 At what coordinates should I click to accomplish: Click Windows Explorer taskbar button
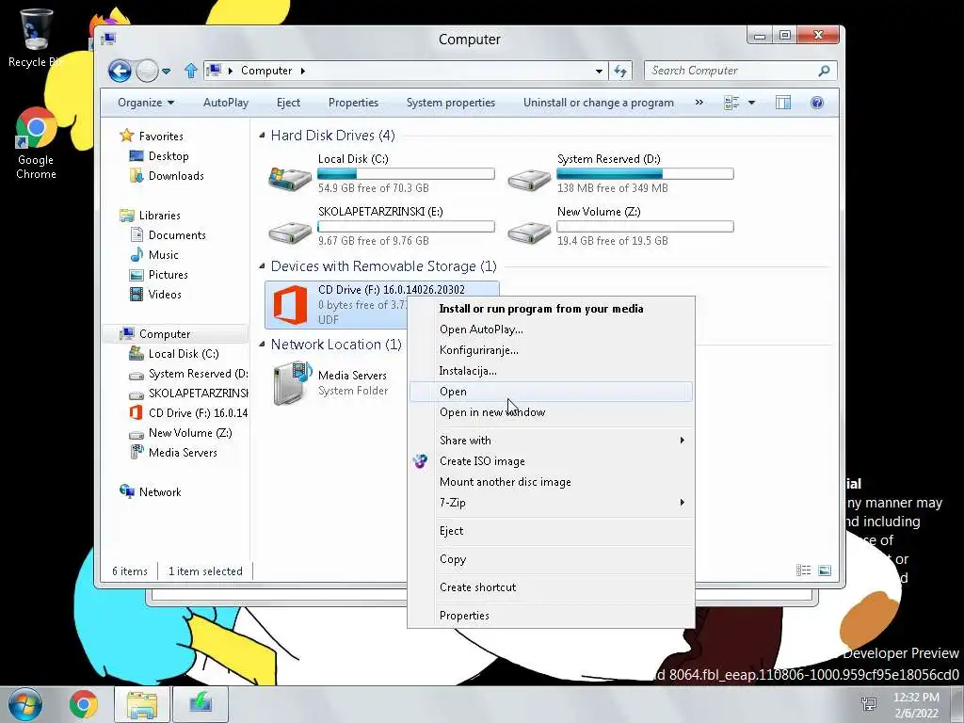point(142,704)
